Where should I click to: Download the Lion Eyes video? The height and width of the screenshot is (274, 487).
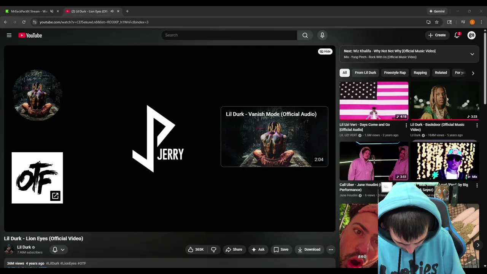pos(309,250)
